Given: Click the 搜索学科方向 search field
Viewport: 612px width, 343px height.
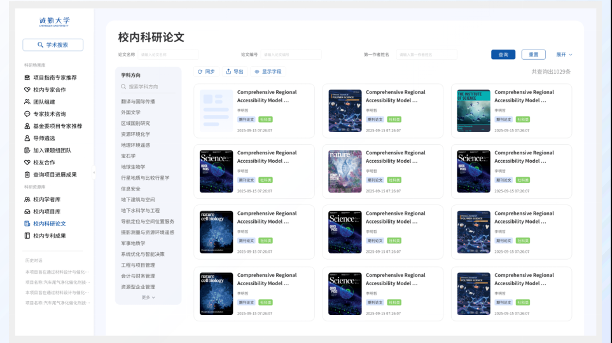Looking at the screenshot, I should pos(148,86).
